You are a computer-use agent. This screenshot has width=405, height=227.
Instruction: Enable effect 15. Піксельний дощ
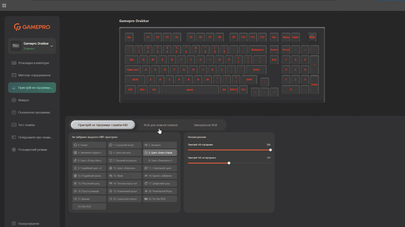click(89, 184)
